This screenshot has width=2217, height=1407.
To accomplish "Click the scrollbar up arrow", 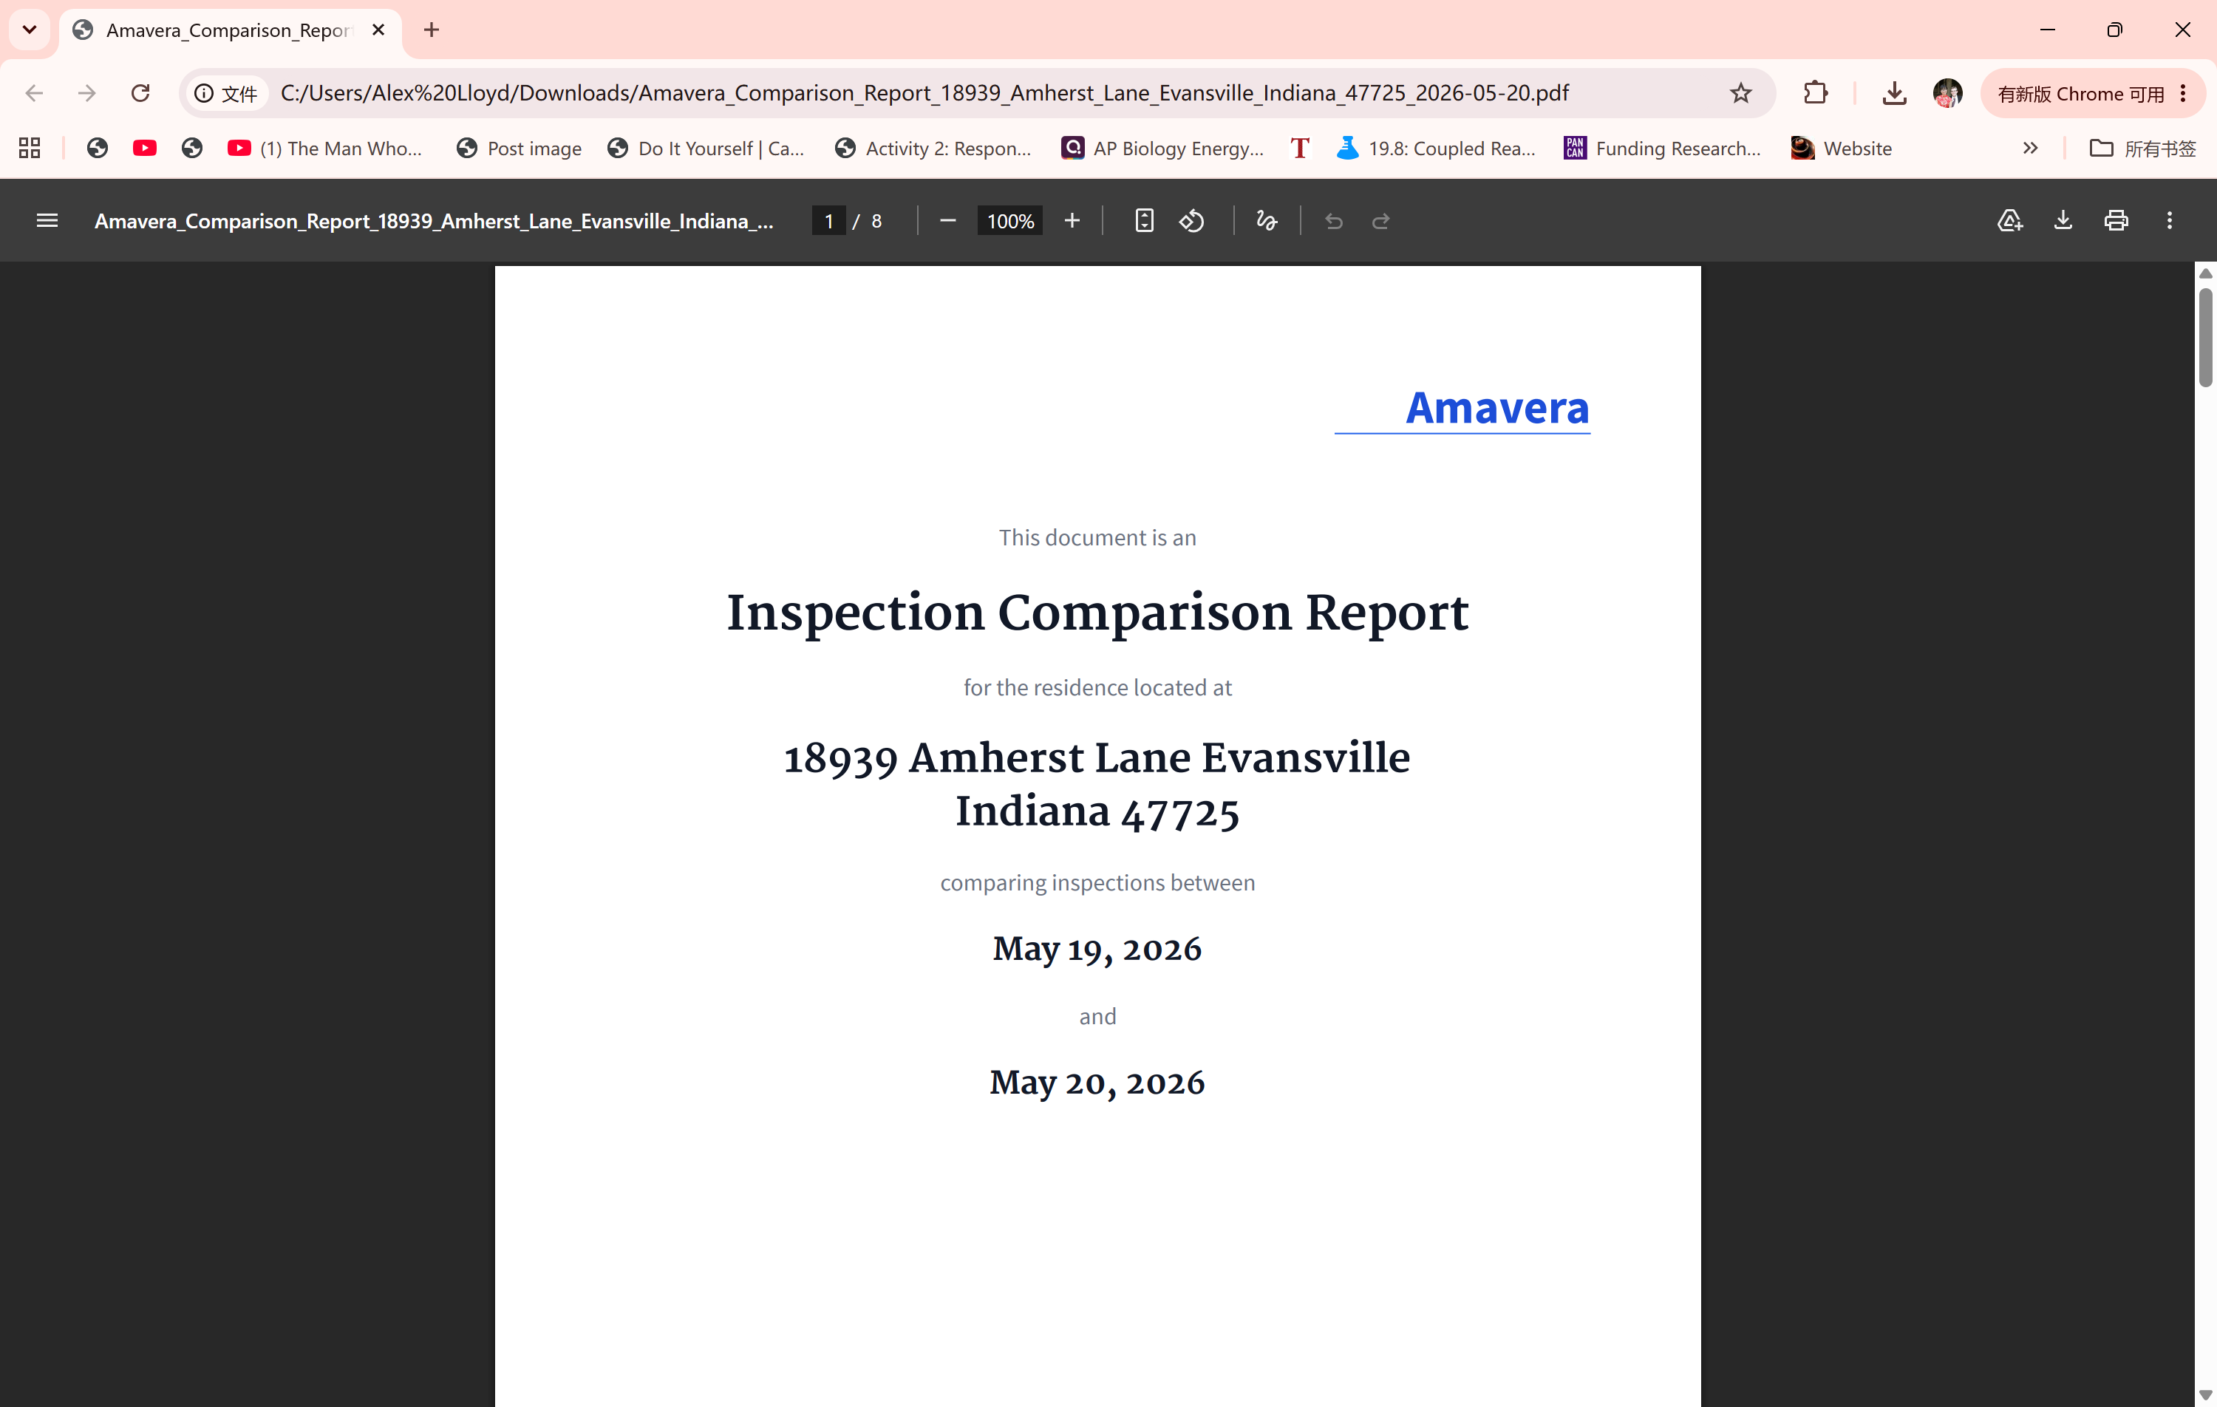I will coord(2205,273).
